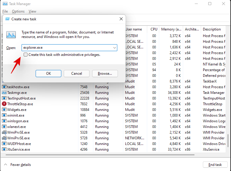Click memory value 34,308 K
The height and width of the screenshot is (171, 231).
click(174, 93)
